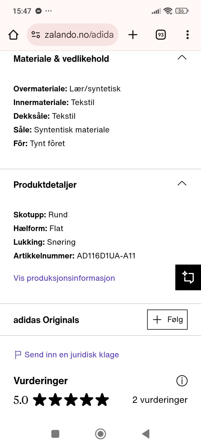Open Chrome three-dot overflow menu

pyautogui.click(x=187, y=35)
